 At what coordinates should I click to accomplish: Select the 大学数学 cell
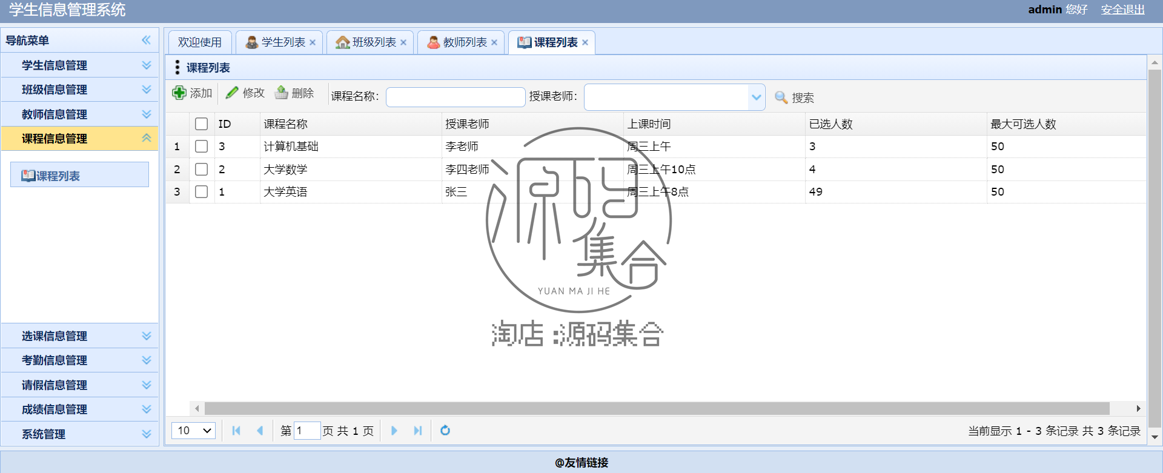(351, 169)
